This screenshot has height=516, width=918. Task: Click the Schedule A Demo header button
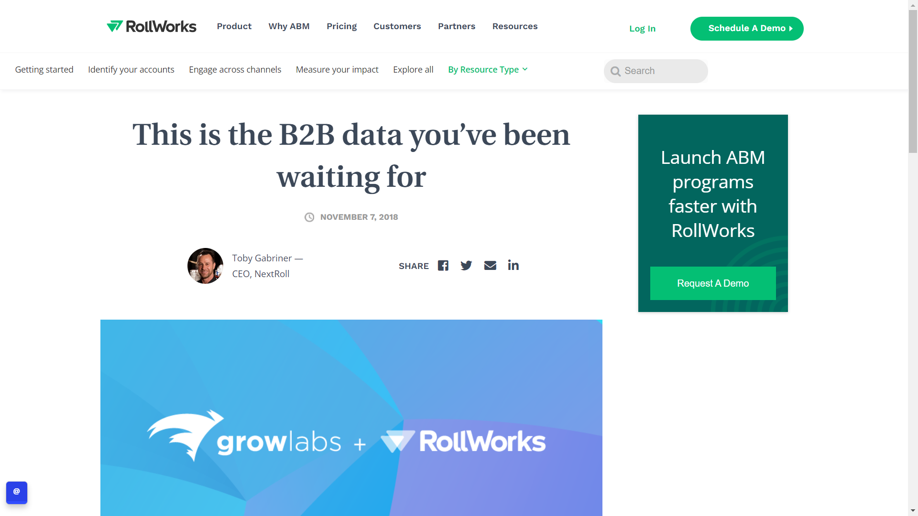[x=746, y=28]
